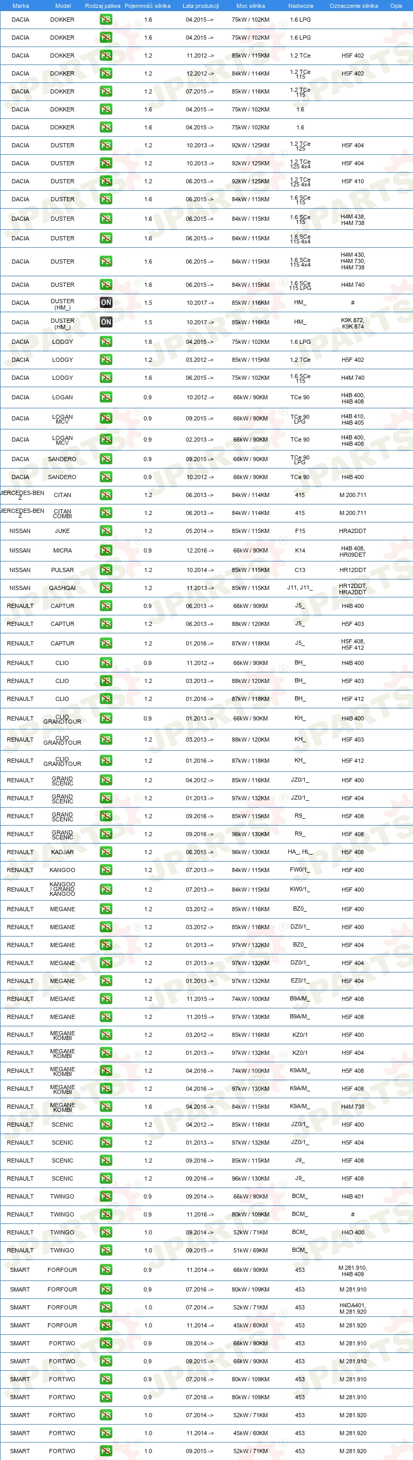Click the ON diesel icon in the DUSTER (HM_) row with # engine code
This screenshot has height=1460, width=413.
pyautogui.click(x=106, y=303)
